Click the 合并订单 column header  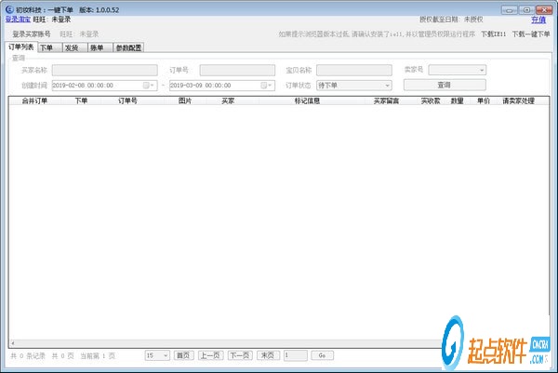(34, 101)
